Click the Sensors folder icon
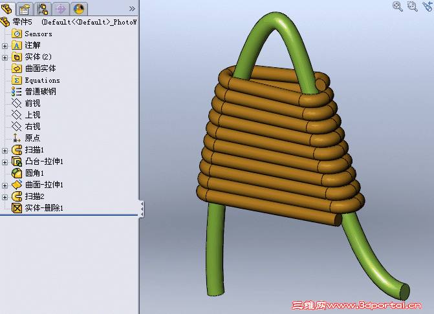434x314 pixels. [17, 34]
